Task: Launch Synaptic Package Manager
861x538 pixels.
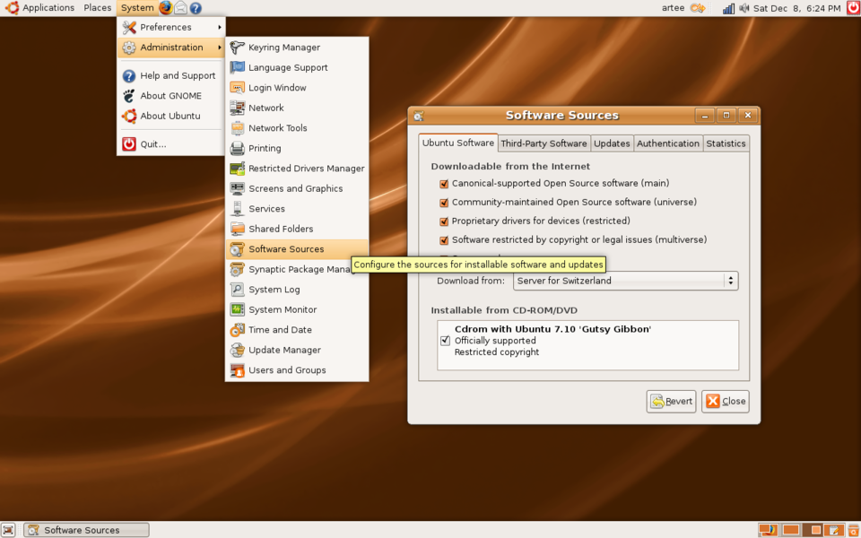Action: [297, 269]
